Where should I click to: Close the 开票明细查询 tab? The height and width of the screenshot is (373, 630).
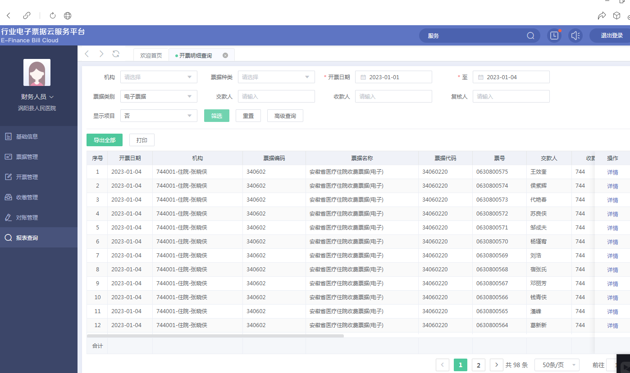pos(225,55)
